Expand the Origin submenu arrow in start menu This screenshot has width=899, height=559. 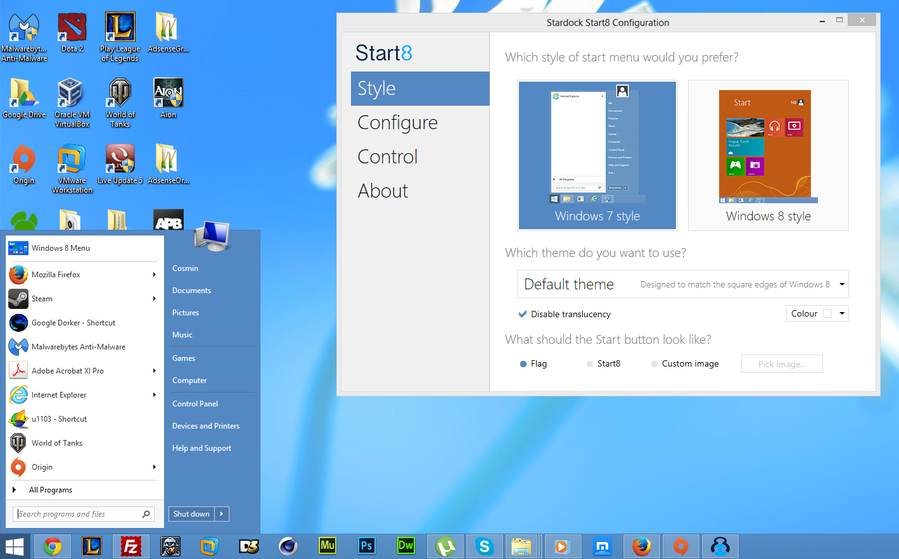155,467
